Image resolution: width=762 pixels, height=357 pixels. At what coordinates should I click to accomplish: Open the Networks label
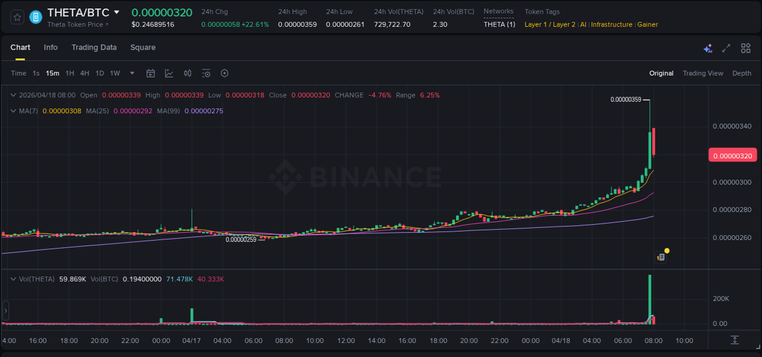(x=499, y=11)
